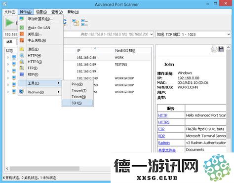
Task: Click the results horizontal scrollbar thumb
Action: point(44,168)
